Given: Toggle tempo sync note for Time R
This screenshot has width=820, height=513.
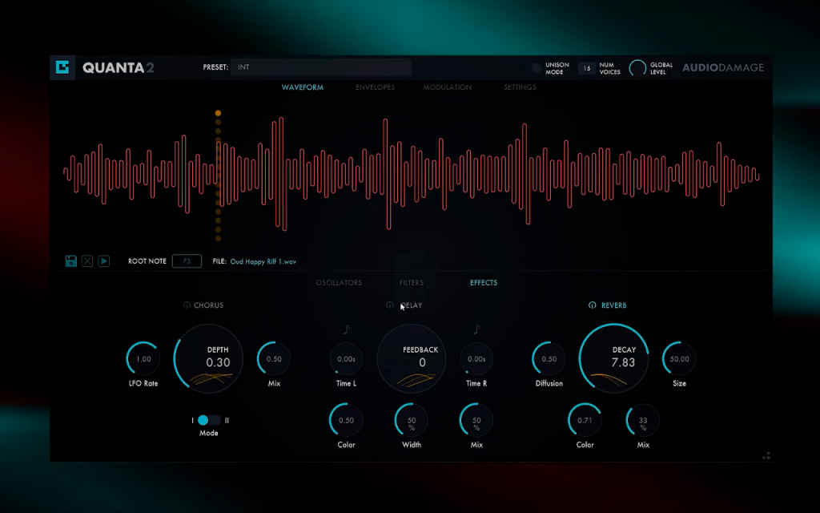Looking at the screenshot, I should pyautogui.click(x=476, y=329).
